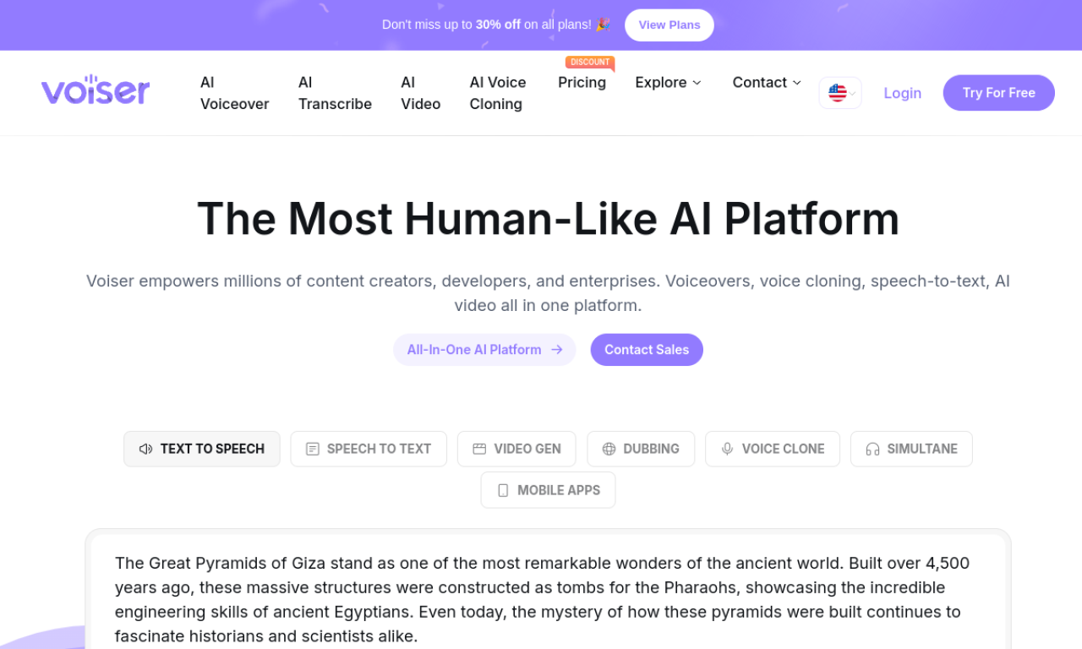The height and width of the screenshot is (649, 1082).
Task: Click Try For Free button
Action: [x=999, y=93]
